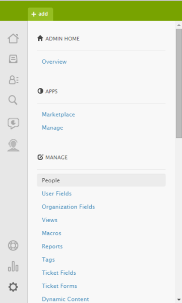
Task: Open the bar chart Reporting icon
Action: click(x=13, y=266)
